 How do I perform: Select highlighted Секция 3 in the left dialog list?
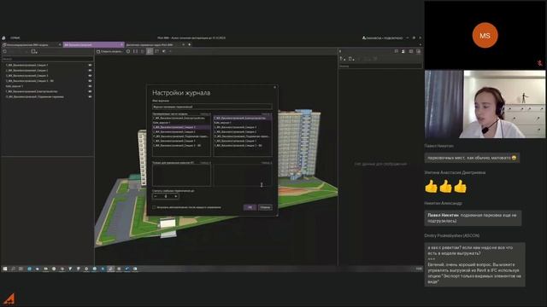click(x=181, y=127)
